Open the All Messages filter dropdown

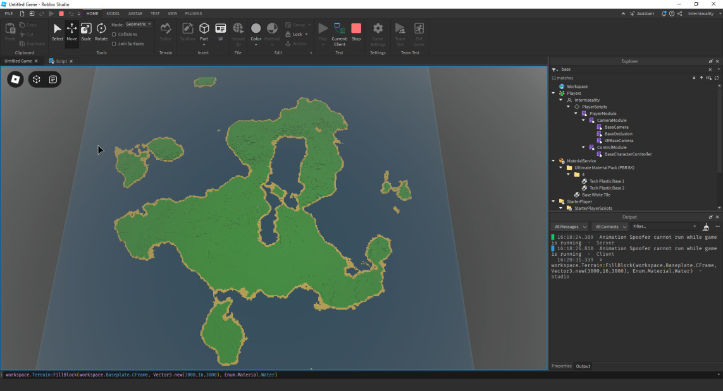tap(570, 227)
